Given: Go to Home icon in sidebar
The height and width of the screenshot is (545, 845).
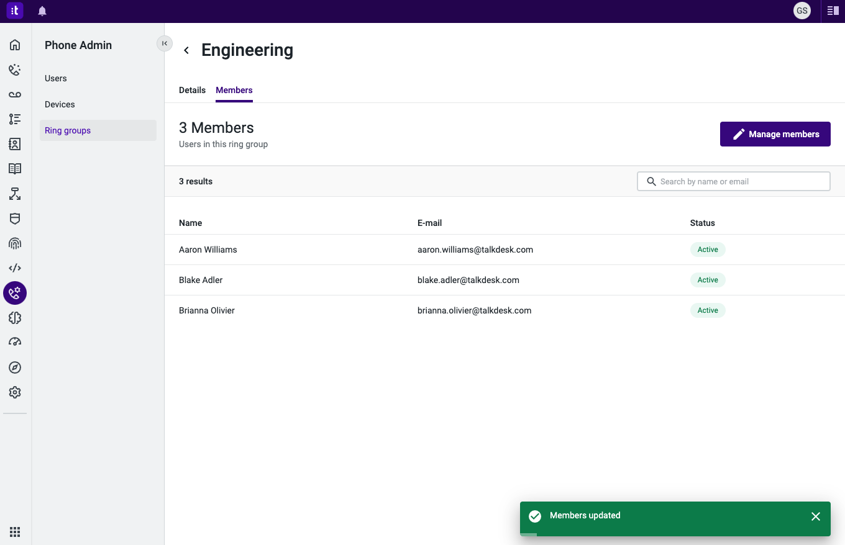Looking at the screenshot, I should click(15, 45).
